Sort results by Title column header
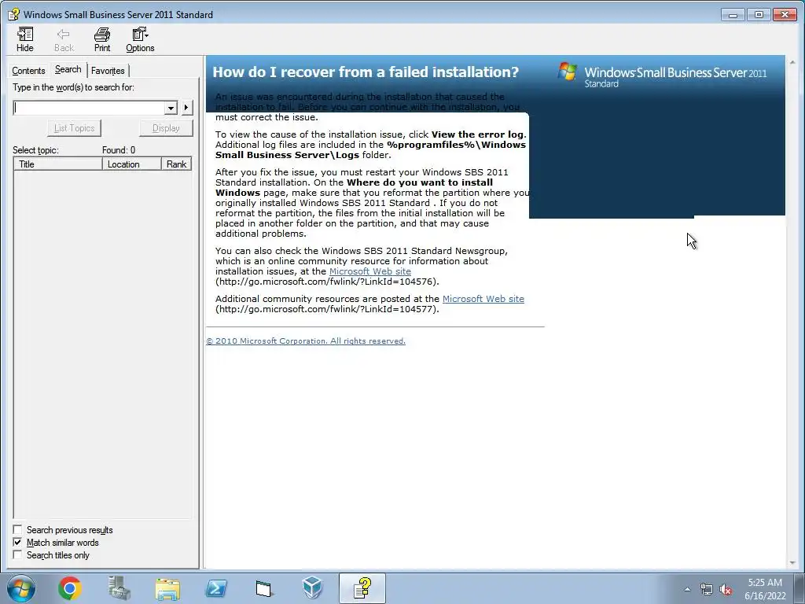Screen dimensions: 805x604 pyautogui.click(x=58, y=164)
